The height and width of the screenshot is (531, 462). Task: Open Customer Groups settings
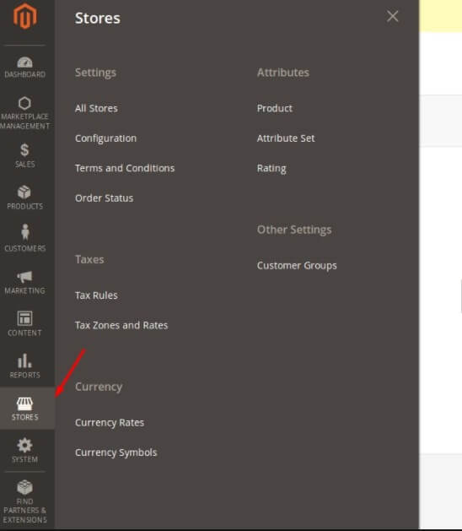coord(297,265)
